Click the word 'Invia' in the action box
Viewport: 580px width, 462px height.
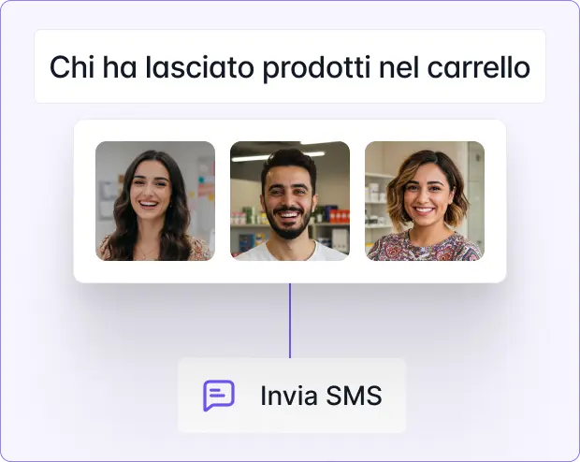tap(289, 396)
